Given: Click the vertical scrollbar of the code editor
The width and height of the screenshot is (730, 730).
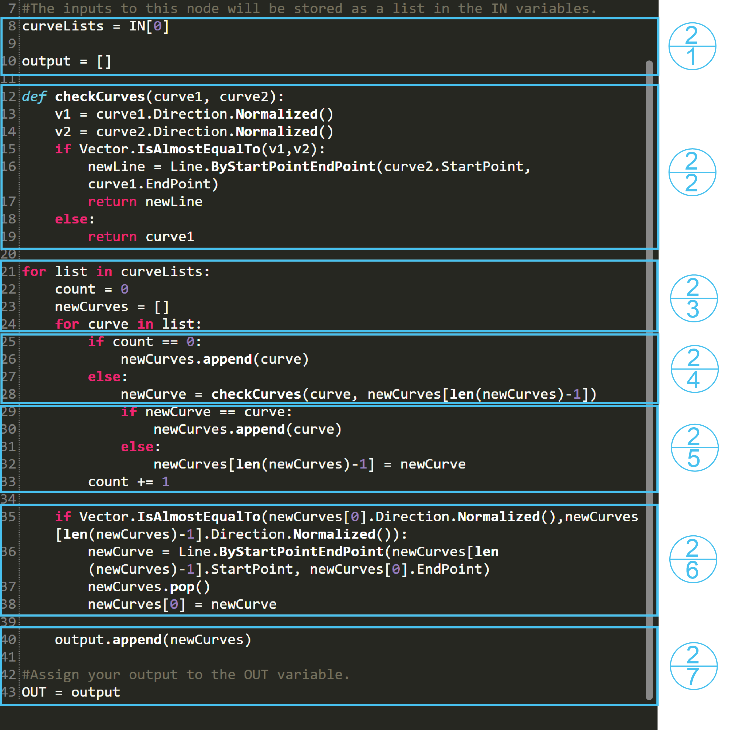Looking at the screenshot, I should [649, 378].
